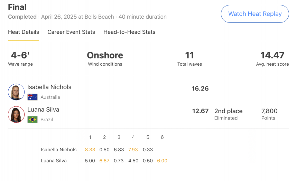
Task: Switch to Career Event Stats tab
Action: tap(71, 32)
